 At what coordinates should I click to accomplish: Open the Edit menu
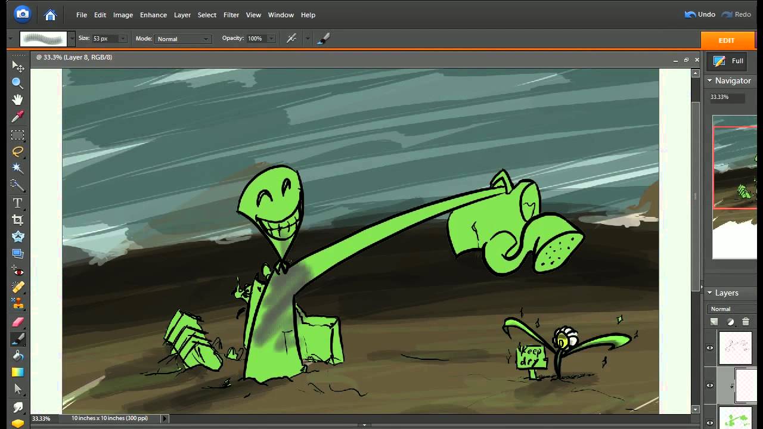point(100,15)
